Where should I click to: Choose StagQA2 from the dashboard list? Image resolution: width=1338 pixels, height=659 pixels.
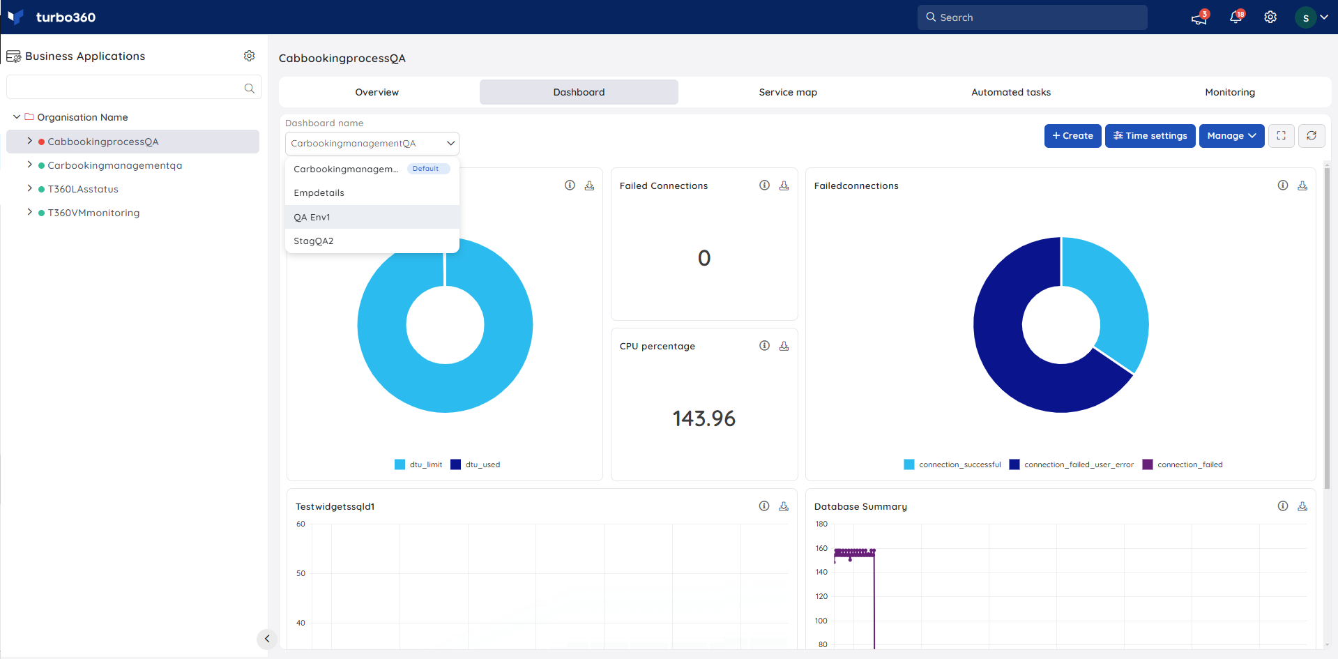tap(372, 241)
